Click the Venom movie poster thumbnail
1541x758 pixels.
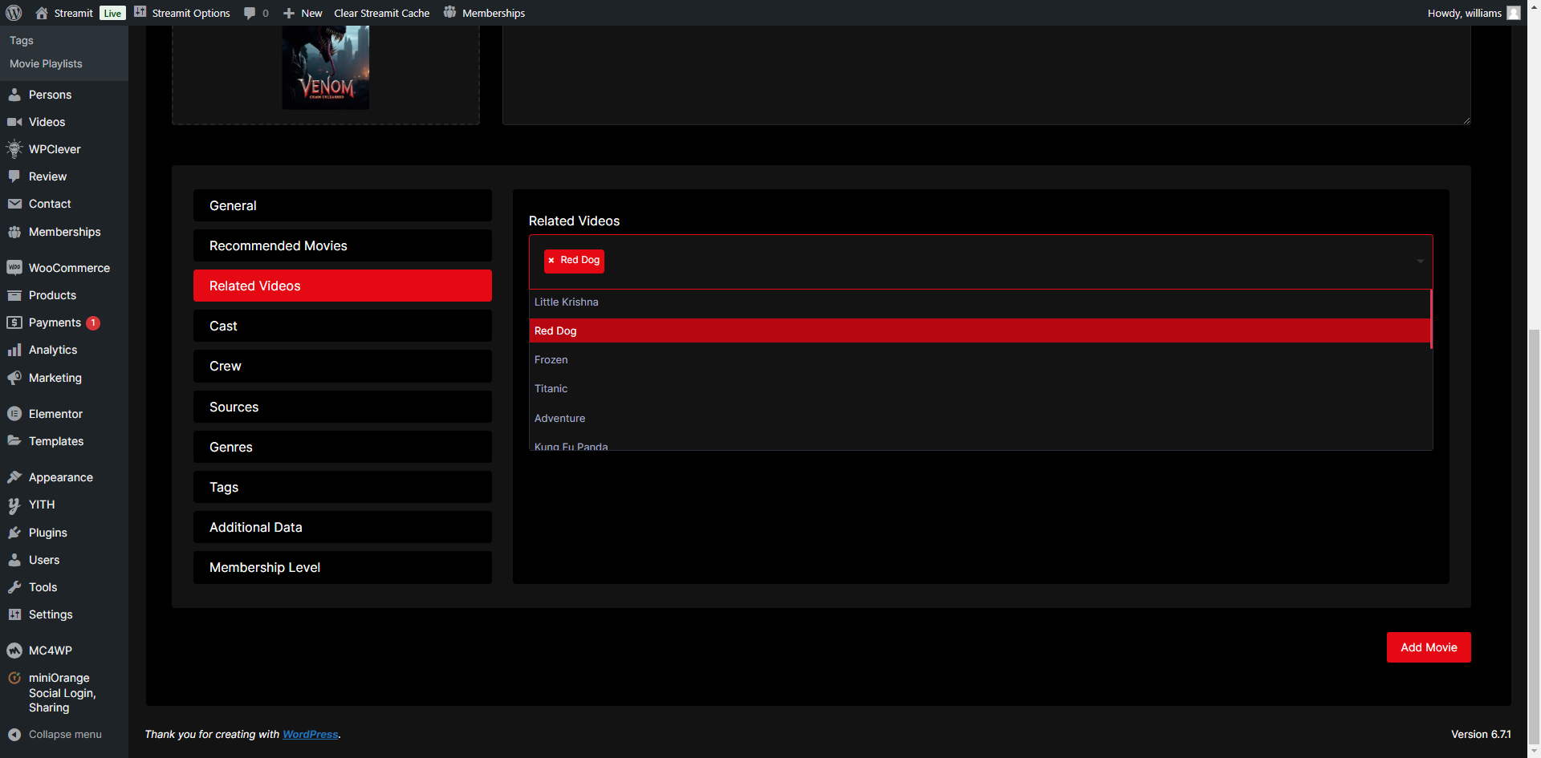coord(326,67)
